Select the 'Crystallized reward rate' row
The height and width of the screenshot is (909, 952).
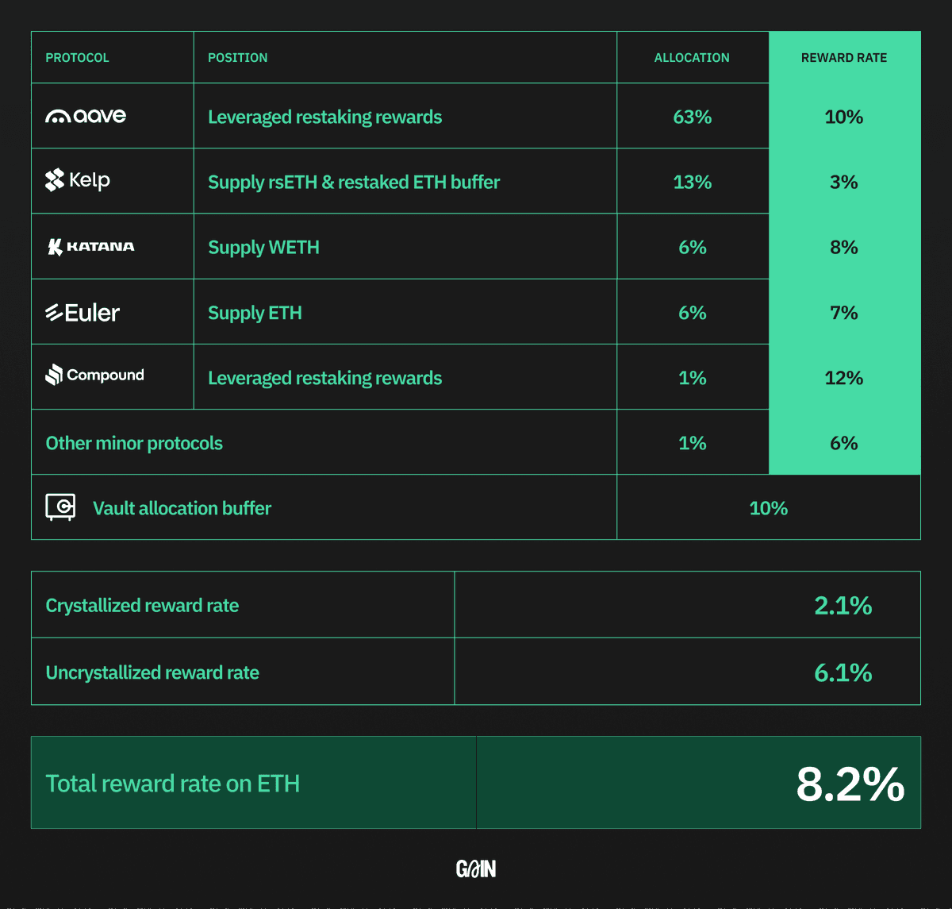(476, 605)
